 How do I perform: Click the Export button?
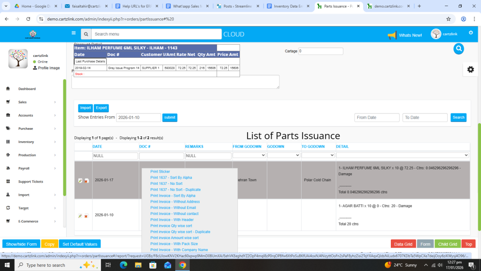tap(101, 108)
